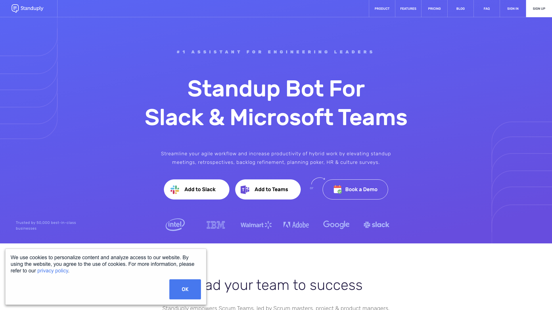552x310 pixels.
Task: Click the SIGN UP button
Action: point(539,8)
